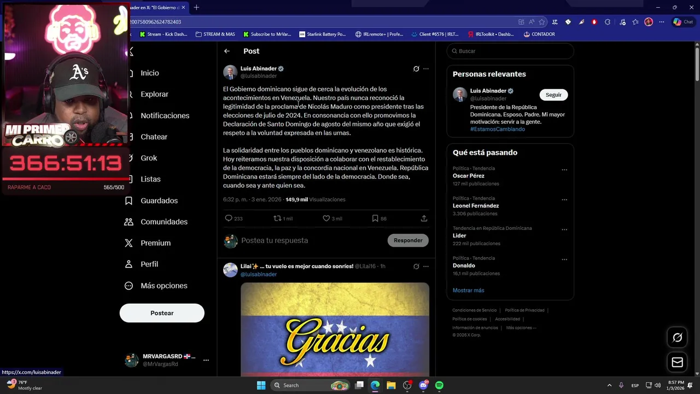700x394 pixels.
Task: Open the Copilot Chat button
Action: [x=683, y=22]
